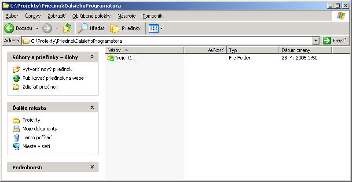This screenshot has height=182, width=352.
Task: Click the greyed forward arrow icon
Action: point(47,28)
